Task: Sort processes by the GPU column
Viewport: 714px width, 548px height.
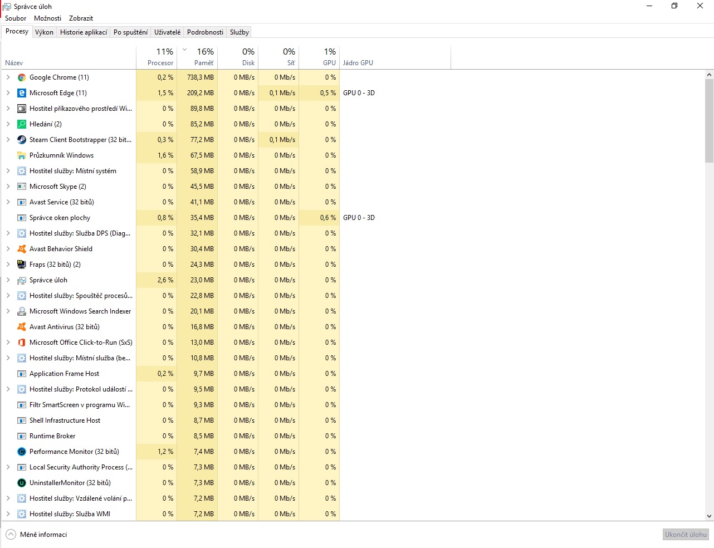Action: point(319,58)
